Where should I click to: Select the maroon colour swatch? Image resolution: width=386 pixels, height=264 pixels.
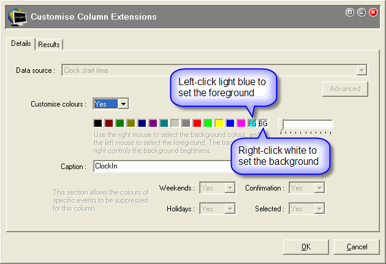pyautogui.click(x=109, y=123)
